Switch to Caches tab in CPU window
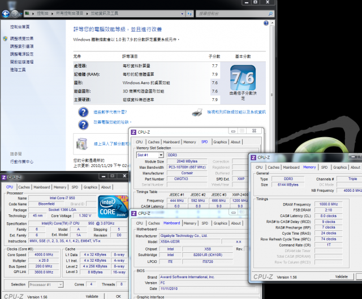The image size is (362, 299). click(x=24, y=187)
